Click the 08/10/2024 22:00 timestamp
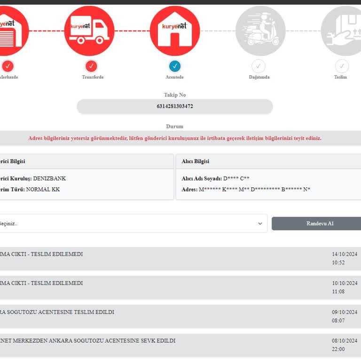 click(345, 345)
